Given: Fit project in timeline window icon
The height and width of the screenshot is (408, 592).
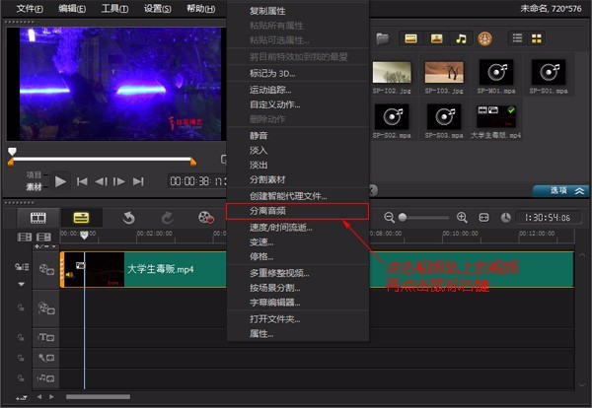Looking at the screenshot, I should (483, 217).
